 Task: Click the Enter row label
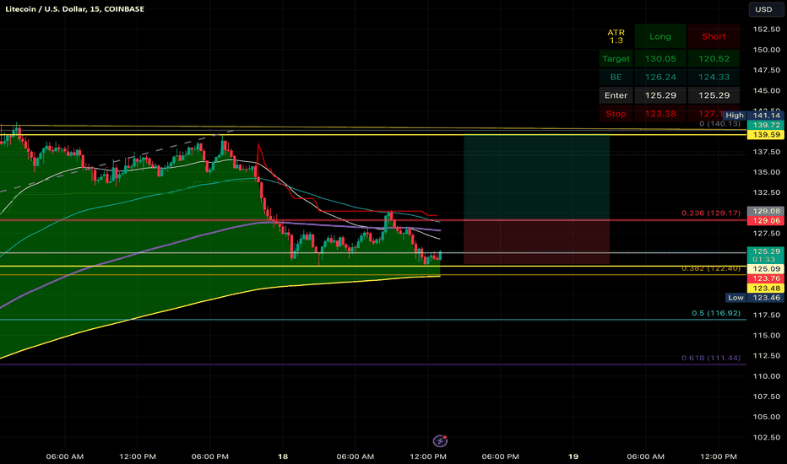click(616, 95)
